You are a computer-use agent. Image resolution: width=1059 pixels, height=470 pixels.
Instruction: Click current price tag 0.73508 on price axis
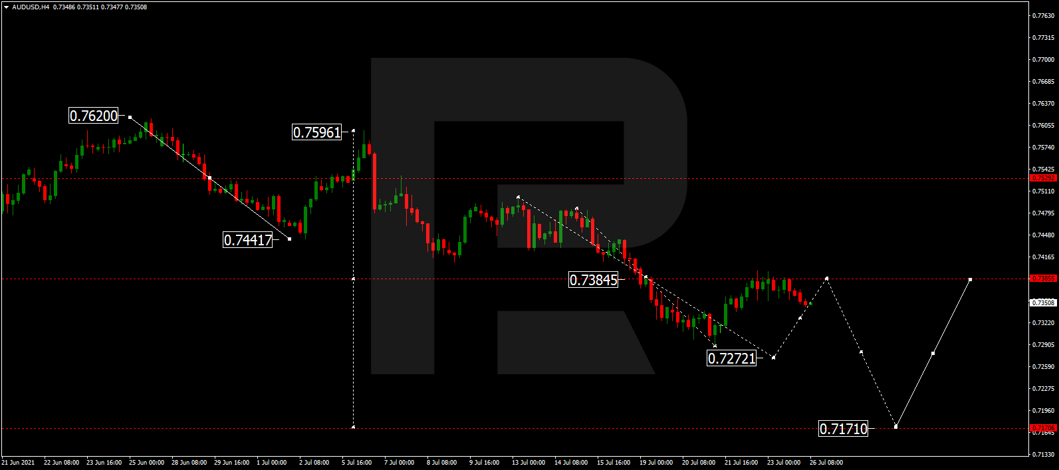pos(1043,303)
